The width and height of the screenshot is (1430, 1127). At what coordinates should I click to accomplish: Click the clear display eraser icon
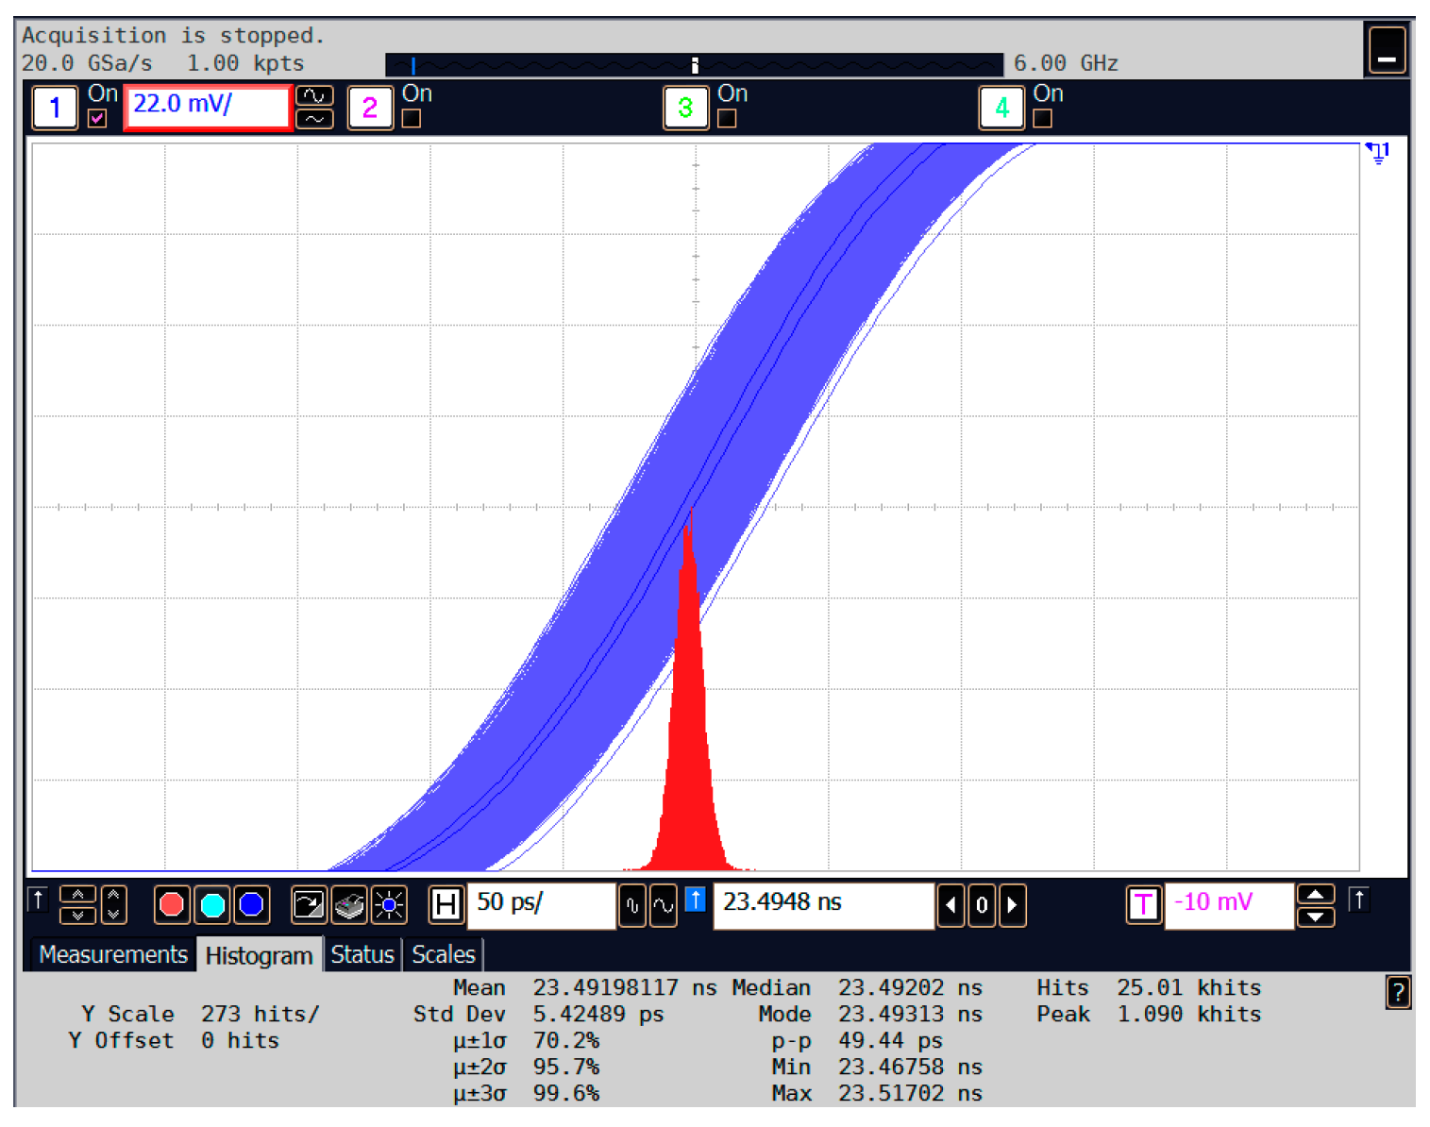[x=349, y=905]
